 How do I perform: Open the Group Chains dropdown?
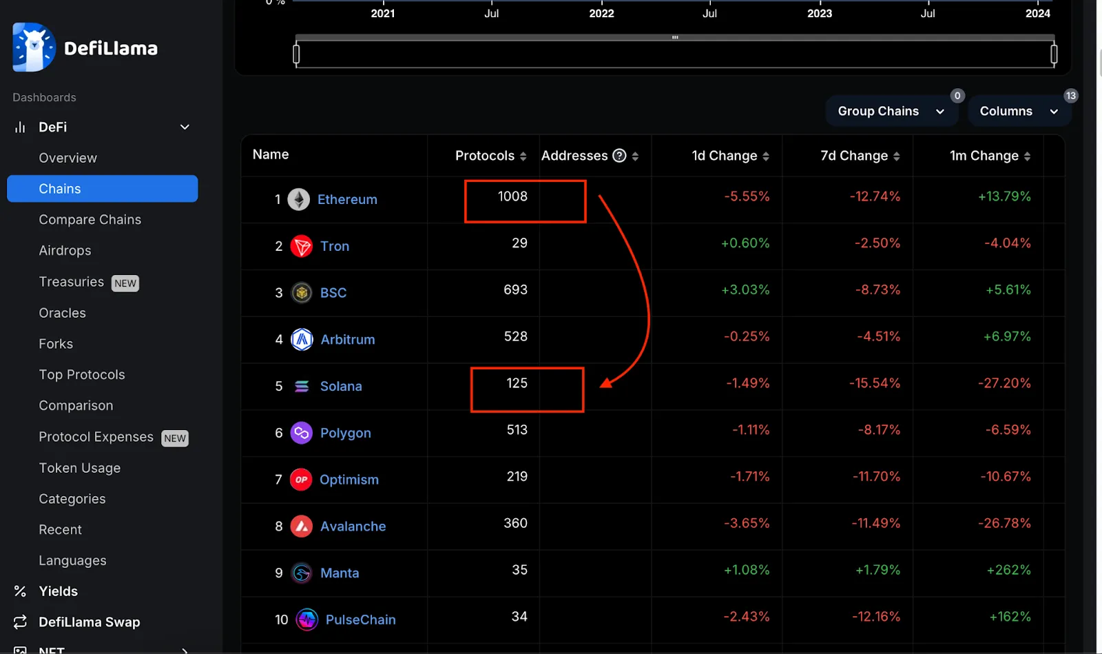[x=891, y=112]
